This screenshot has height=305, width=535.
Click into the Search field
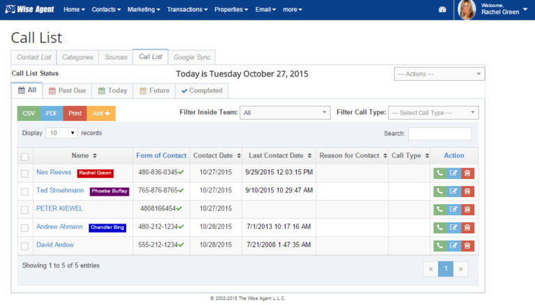click(440, 133)
